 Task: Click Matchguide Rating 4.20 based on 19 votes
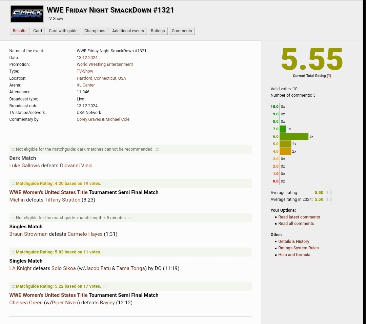click(58, 184)
